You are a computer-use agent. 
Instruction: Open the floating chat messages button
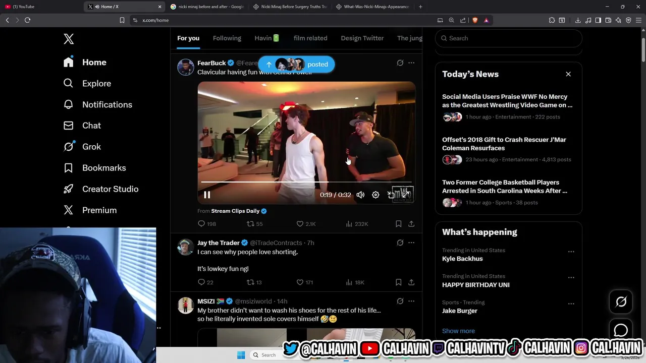tap(621, 330)
